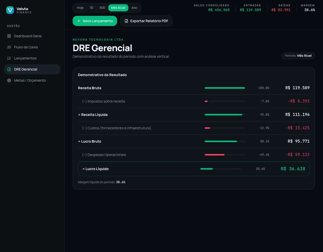Click the plus icon in Novo Lançamento
Image resolution: width=323 pixels, height=252 pixels.
79,21
